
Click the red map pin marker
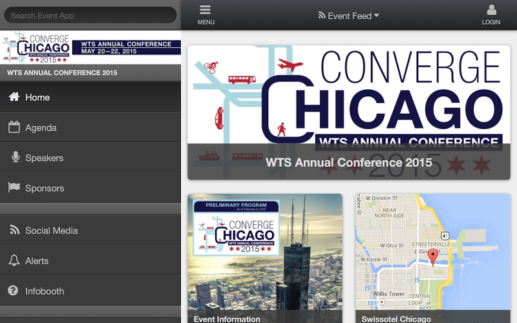(433, 256)
